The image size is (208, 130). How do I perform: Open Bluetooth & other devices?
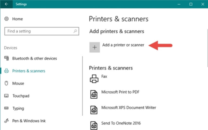(x=34, y=58)
